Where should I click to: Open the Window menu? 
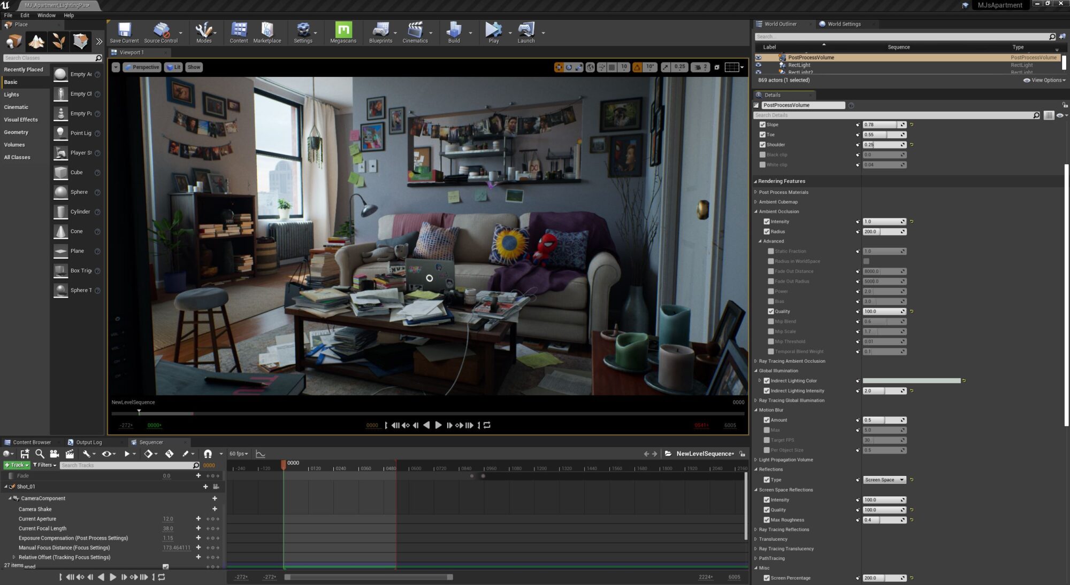click(46, 15)
